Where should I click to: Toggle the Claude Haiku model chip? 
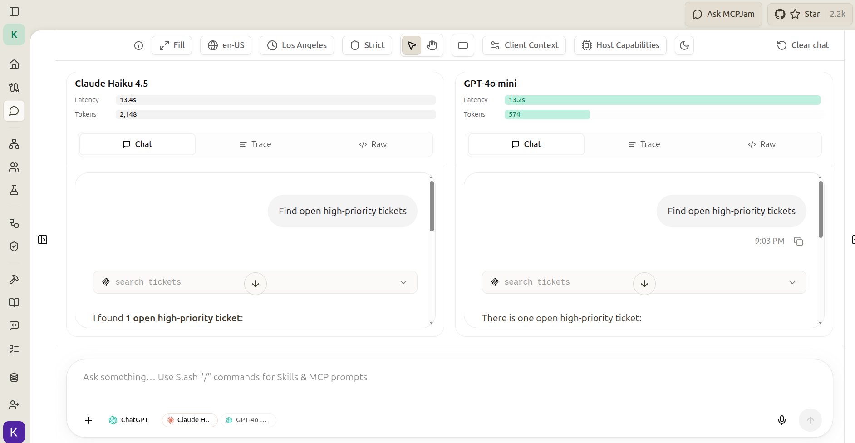coord(190,420)
